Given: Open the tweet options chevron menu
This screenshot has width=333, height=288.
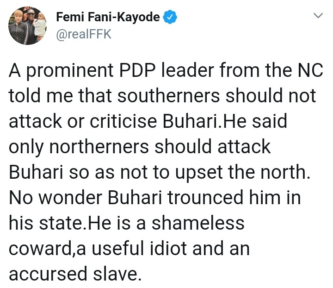Looking at the screenshot, I should pos(318,17).
